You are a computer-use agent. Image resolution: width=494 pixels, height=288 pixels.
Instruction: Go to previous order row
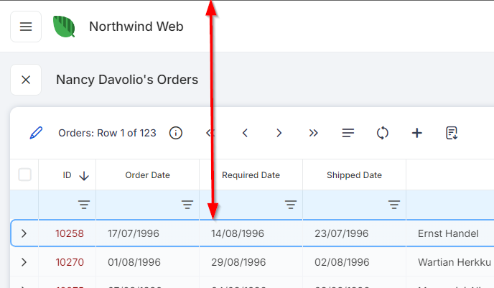pyautogui.click(x=245, y=133)
